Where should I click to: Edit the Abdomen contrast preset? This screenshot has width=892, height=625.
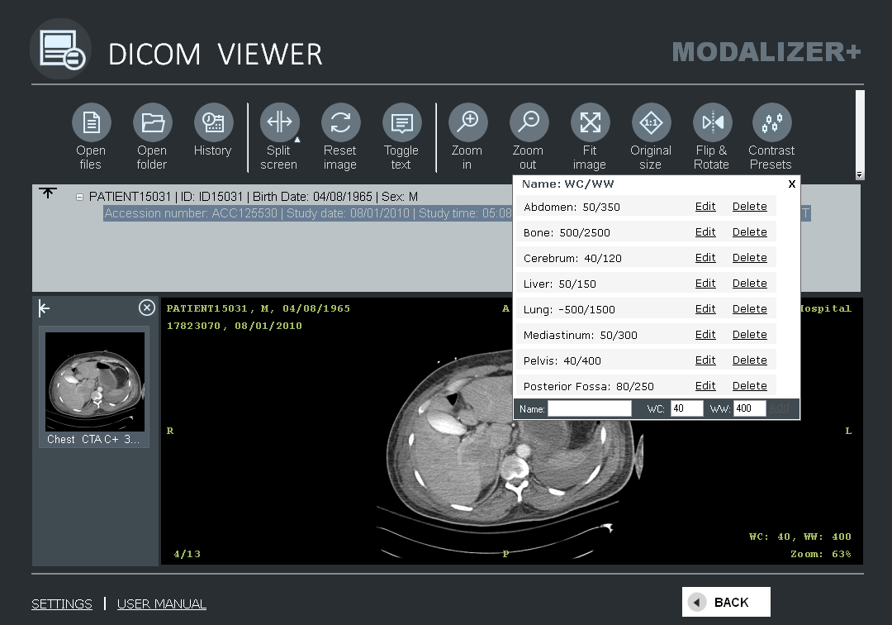[705, 207]
